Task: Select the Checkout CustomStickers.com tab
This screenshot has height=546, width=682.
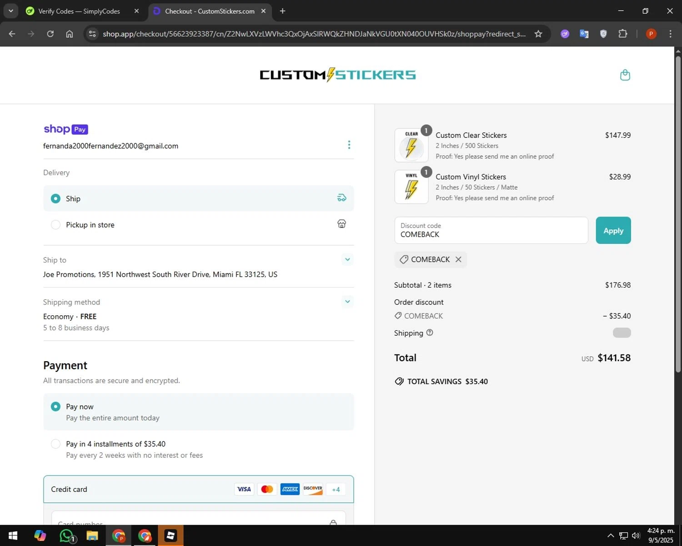Action: coord(209,11)
